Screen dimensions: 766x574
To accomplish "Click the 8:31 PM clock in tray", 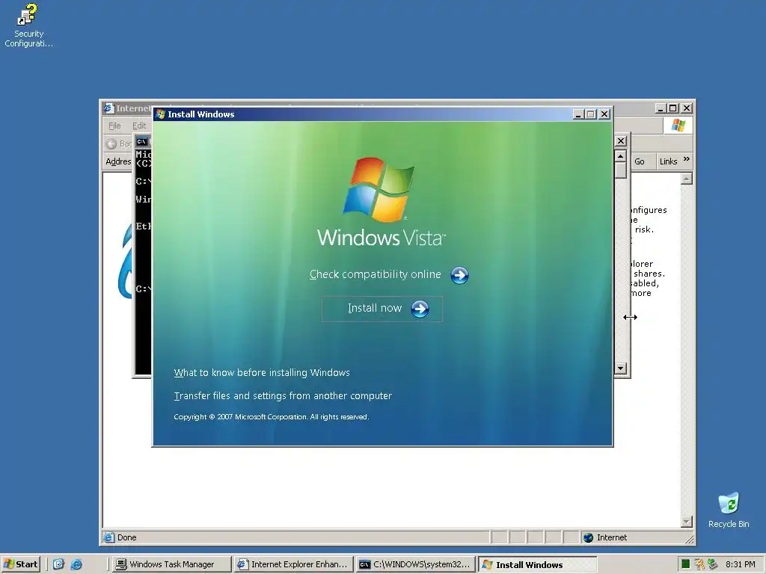I will (x=740, y=564).
